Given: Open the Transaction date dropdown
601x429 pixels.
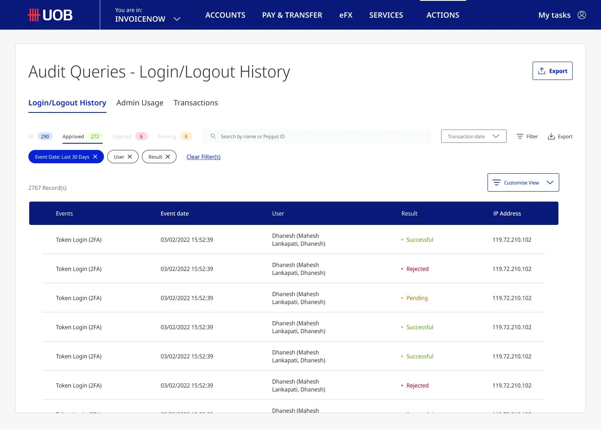Looking at the screenshot, I should pyautogui.click(x=474, y=136).
